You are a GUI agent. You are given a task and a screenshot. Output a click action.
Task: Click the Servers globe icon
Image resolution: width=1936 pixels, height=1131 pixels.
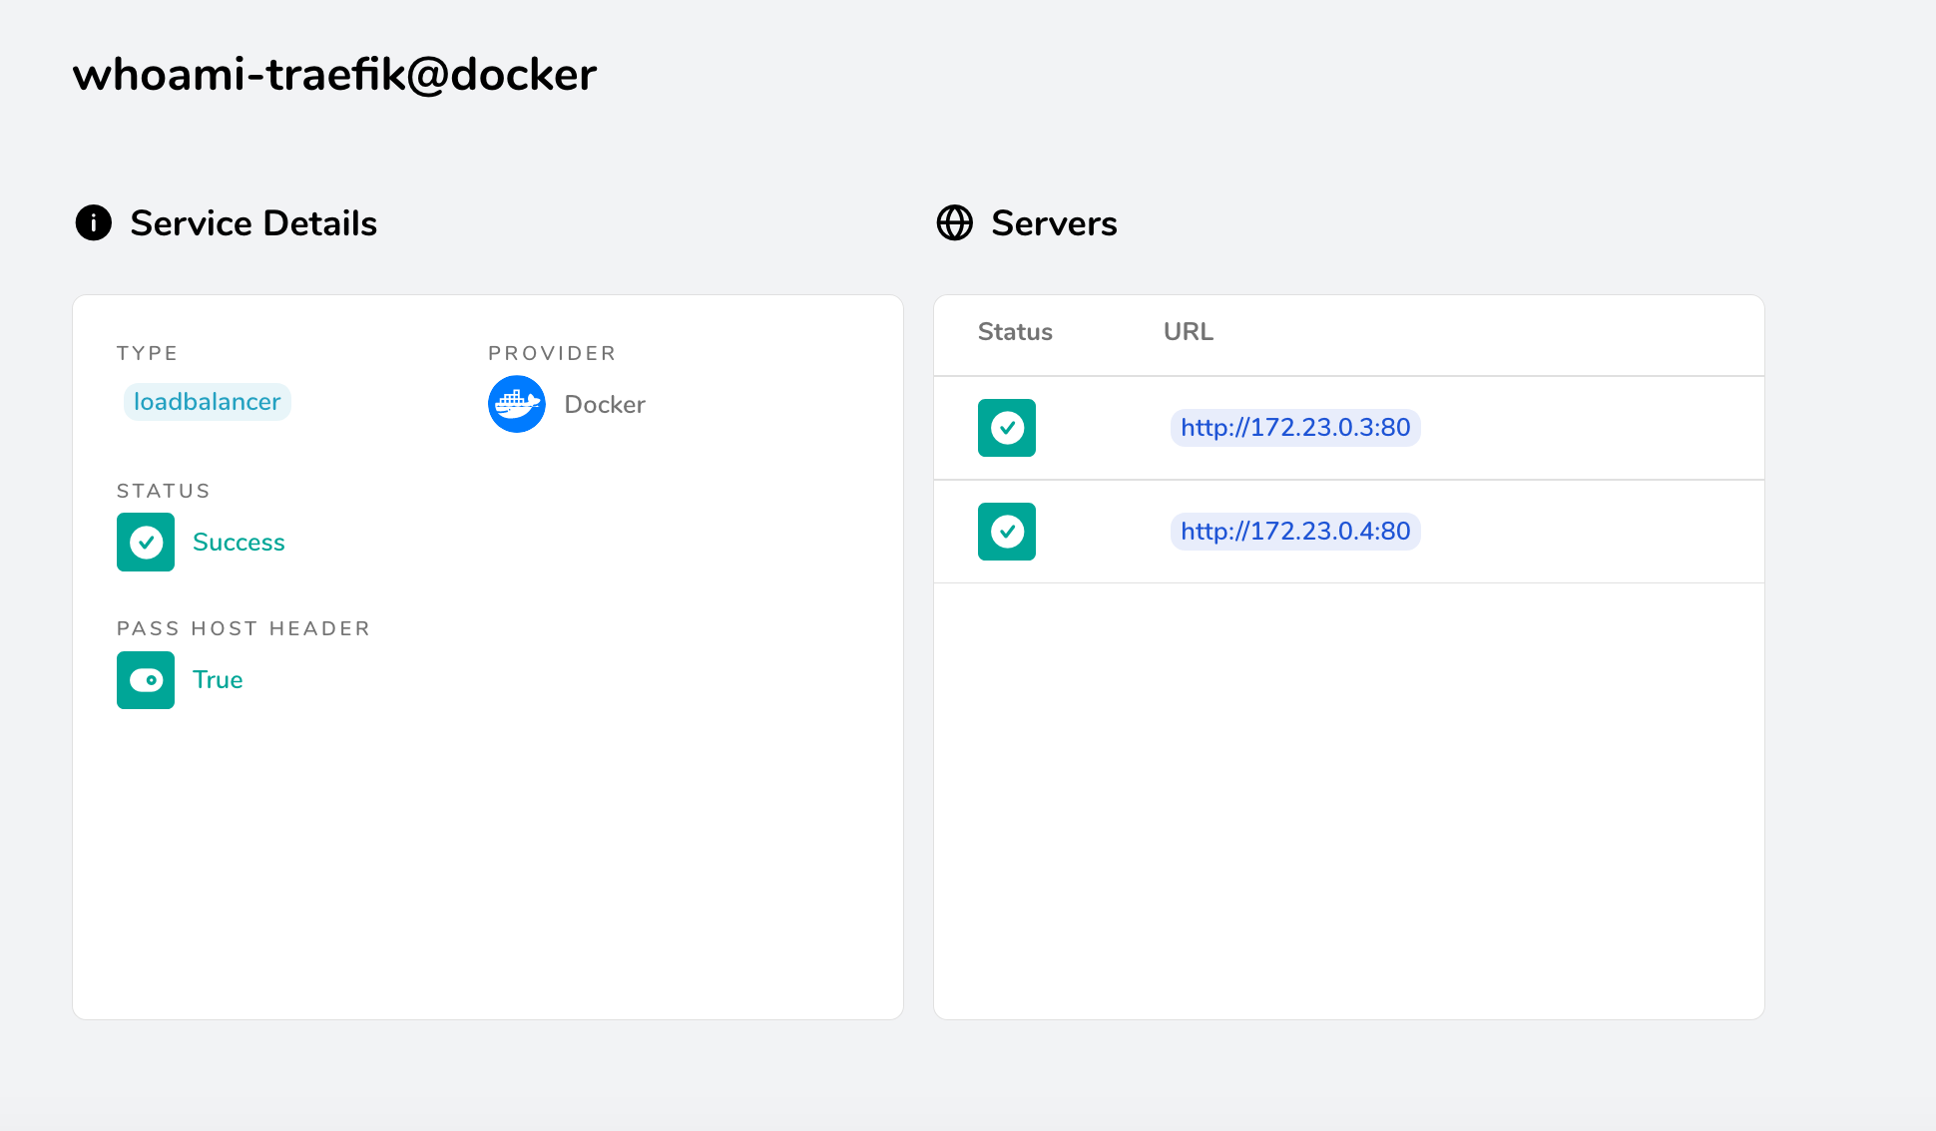tap(954, 222)
